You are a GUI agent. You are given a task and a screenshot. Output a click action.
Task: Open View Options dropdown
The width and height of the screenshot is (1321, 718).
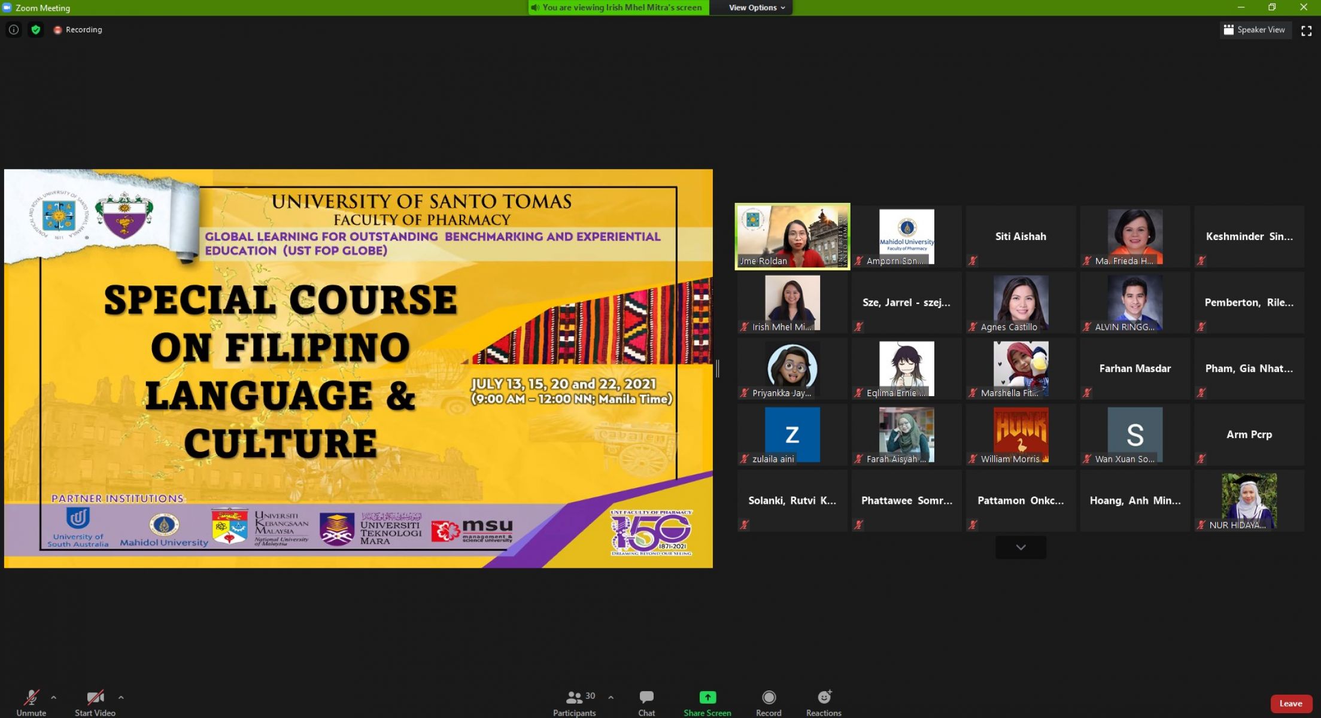[757, 8]
